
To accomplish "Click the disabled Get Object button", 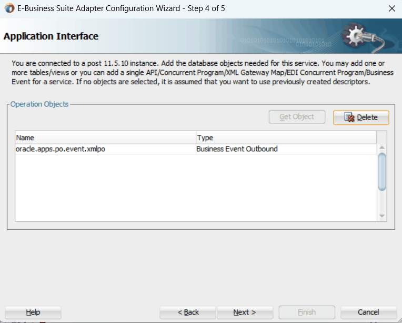I will click(x=297, y=117).
